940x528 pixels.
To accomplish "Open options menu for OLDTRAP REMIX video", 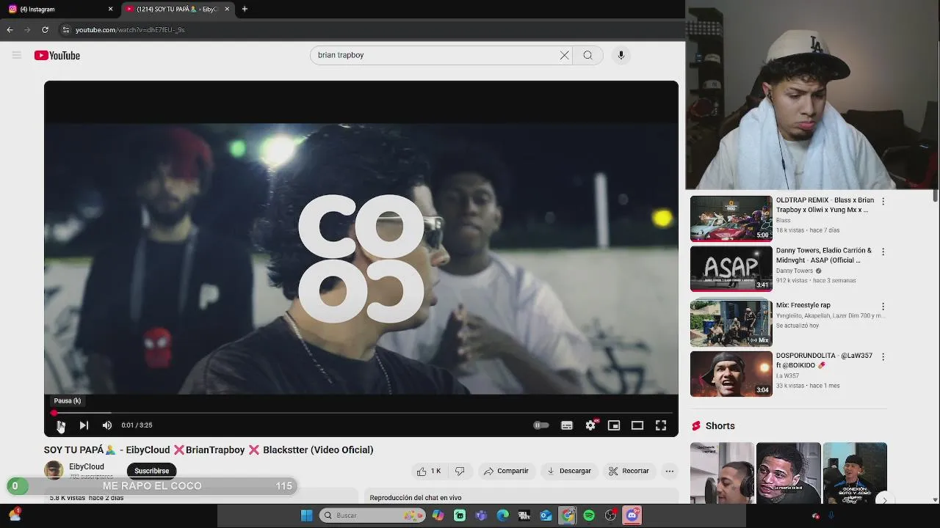I will 883,201.
